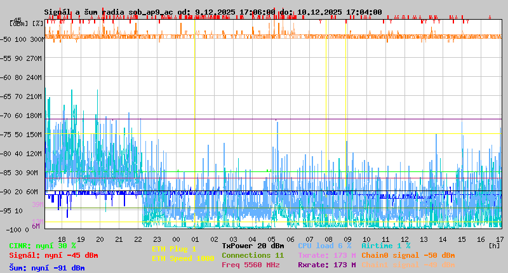Click the CINR legend entry

pos(43,246)
